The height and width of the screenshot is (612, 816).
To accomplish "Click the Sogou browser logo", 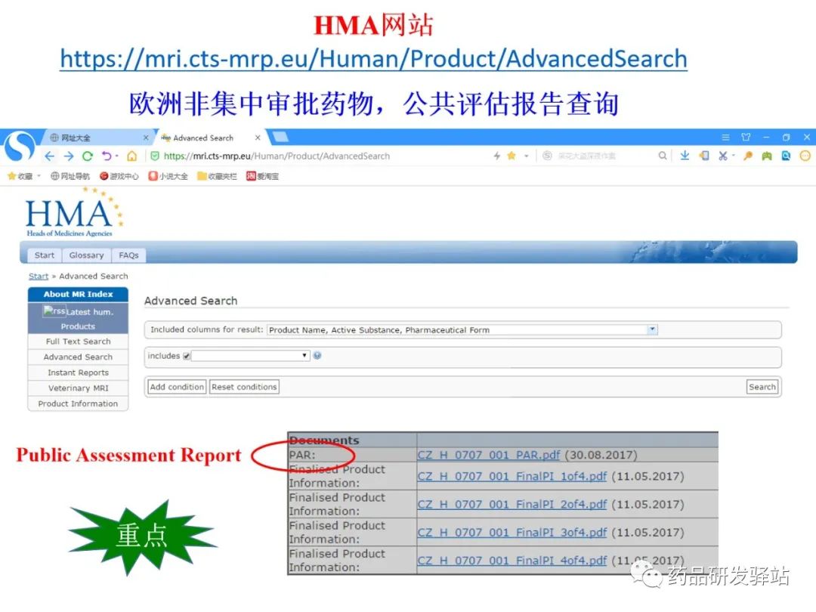I will click(20, 145).
